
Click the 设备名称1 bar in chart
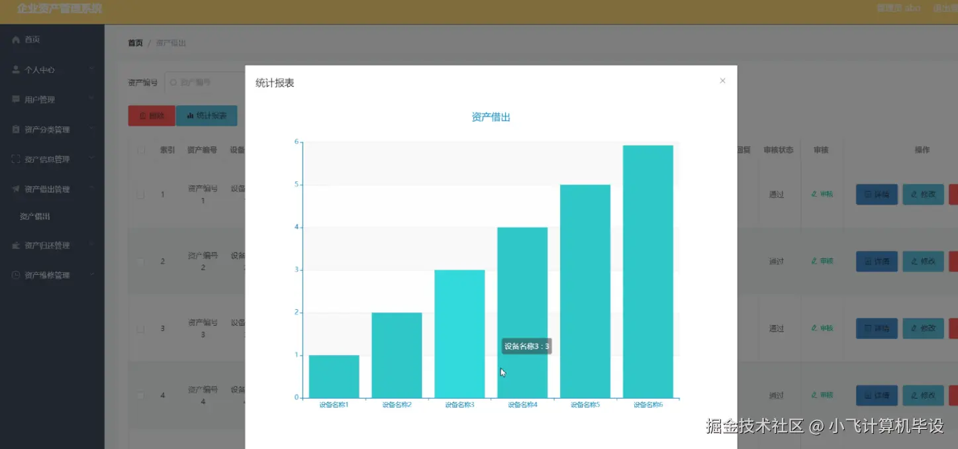334,376
